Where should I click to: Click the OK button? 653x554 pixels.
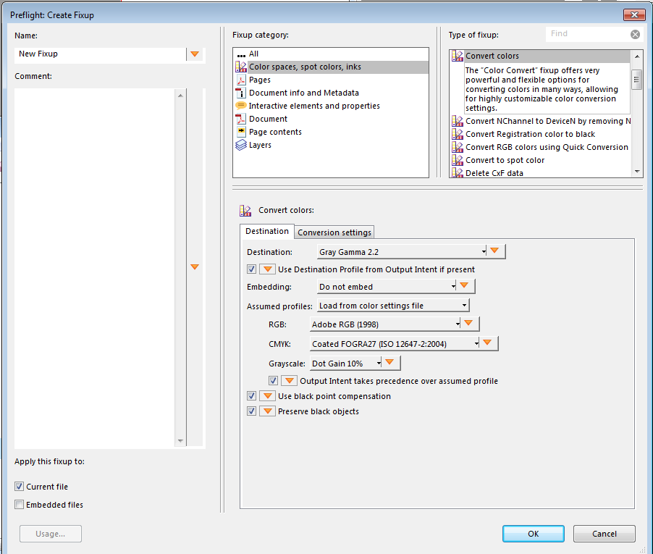click(x=533, y=534)
